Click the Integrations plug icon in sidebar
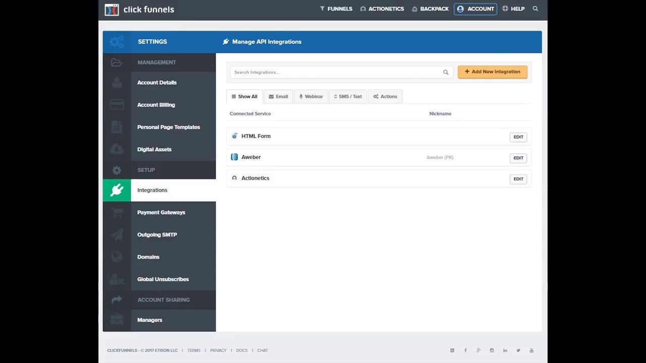 [117, 190]
